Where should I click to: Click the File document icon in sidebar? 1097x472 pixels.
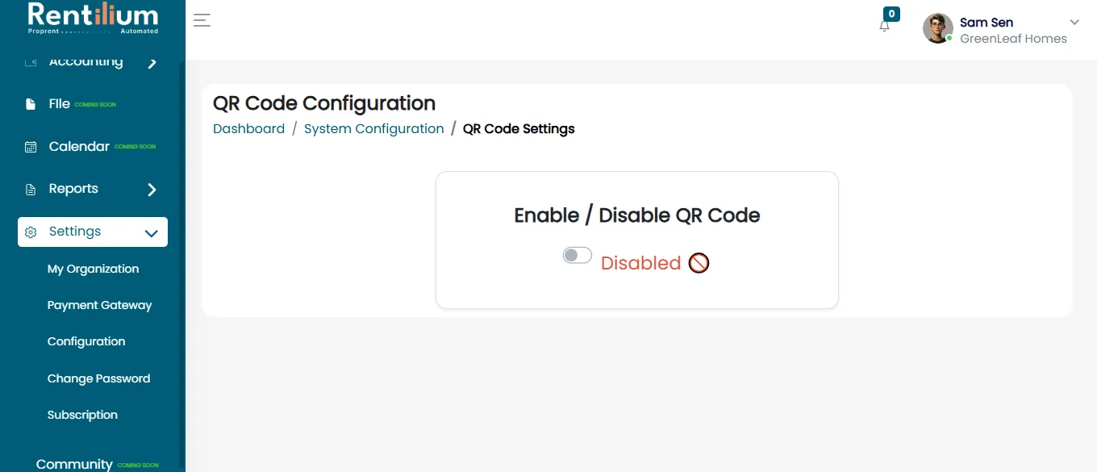tap(31, 104)
